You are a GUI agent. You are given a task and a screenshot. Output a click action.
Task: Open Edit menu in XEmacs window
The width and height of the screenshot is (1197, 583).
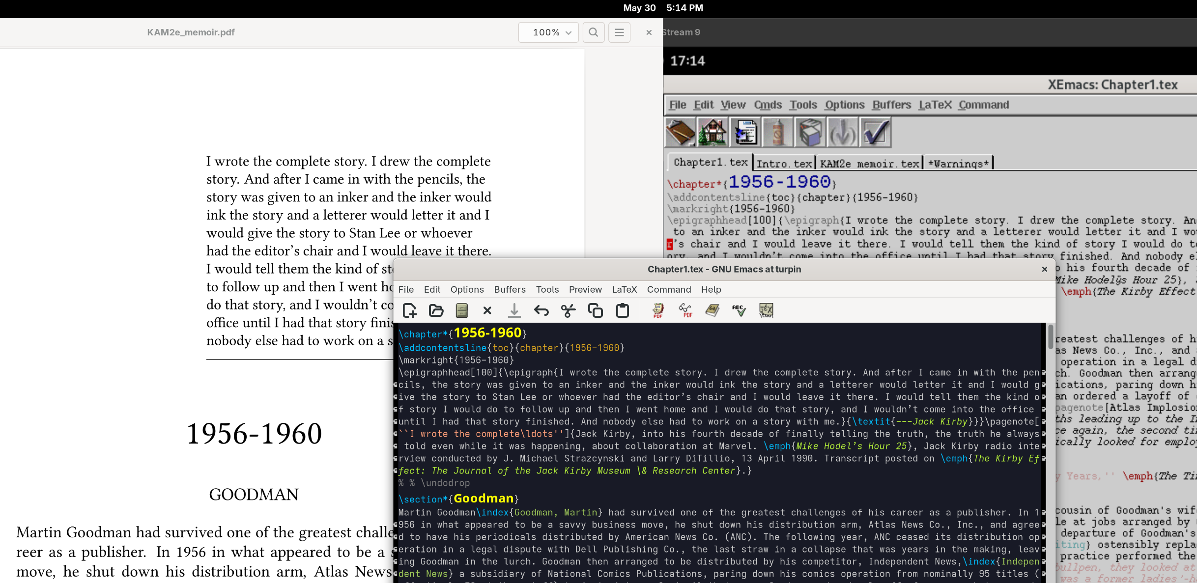[703, 105]
